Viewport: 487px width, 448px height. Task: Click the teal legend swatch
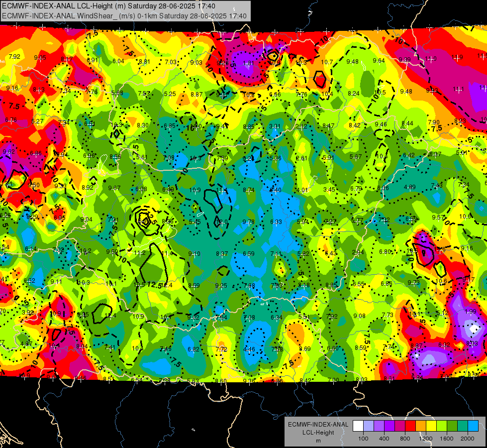463,426
